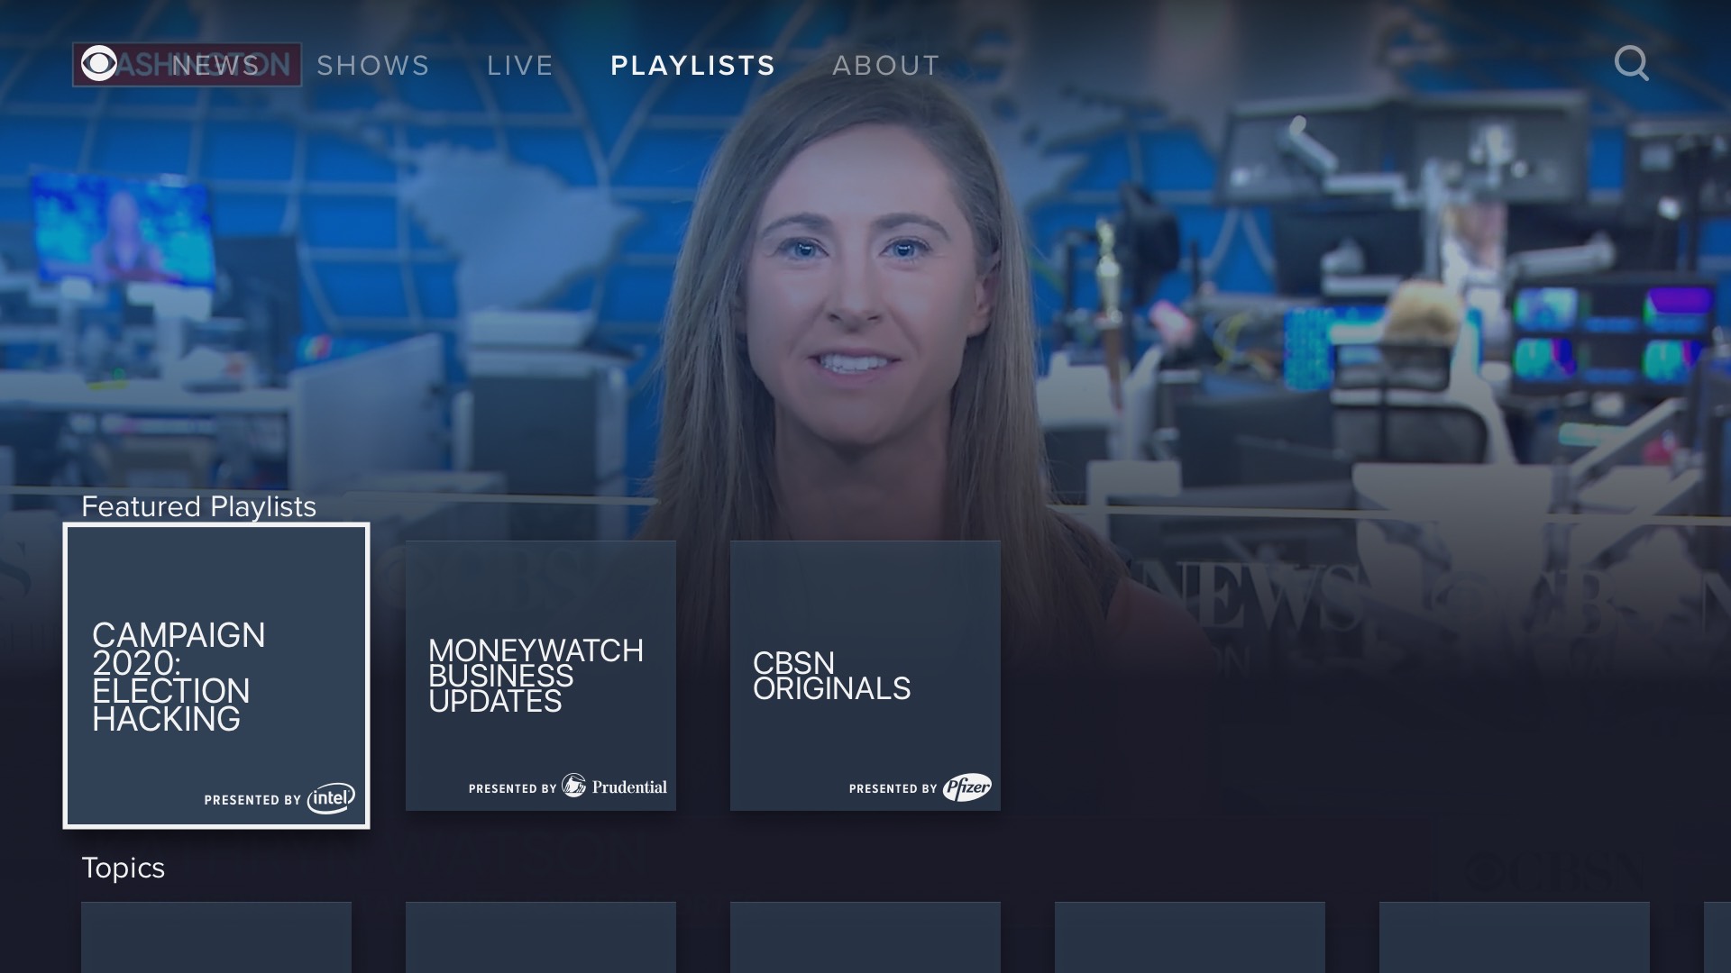1731x973 pixels.
Task: Click the Featured Playlists heading
Action: 198,506
